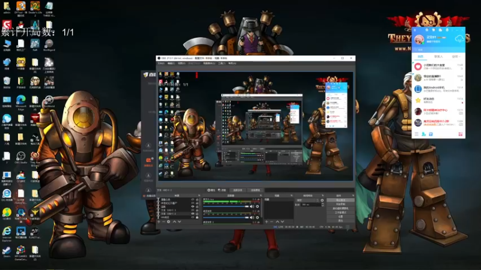The width and height of the screenshot is (481, 270).
Task: Click the volume slider of first mixer channel
Action: 226,206
